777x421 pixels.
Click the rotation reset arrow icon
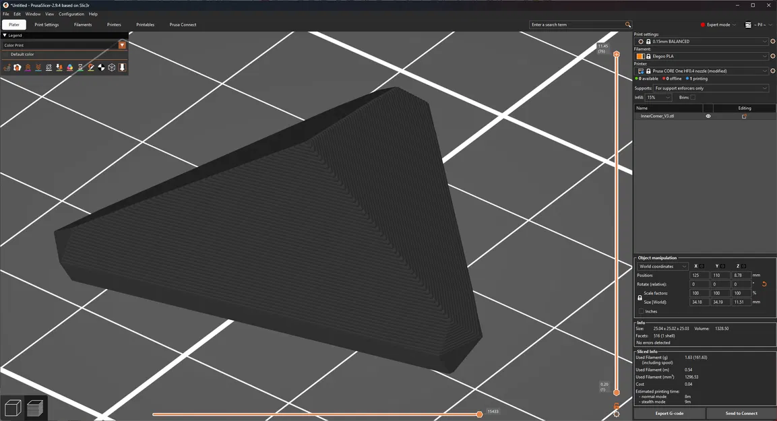coord(764,284)
